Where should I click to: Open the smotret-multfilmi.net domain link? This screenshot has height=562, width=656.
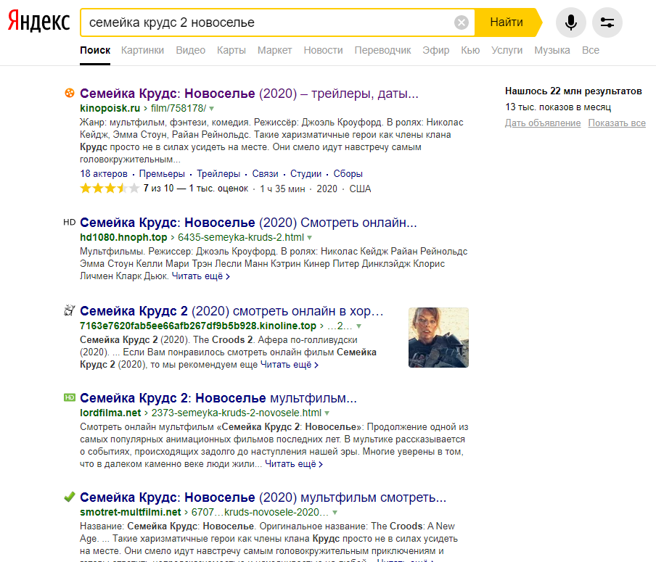(x=131, y=512)
